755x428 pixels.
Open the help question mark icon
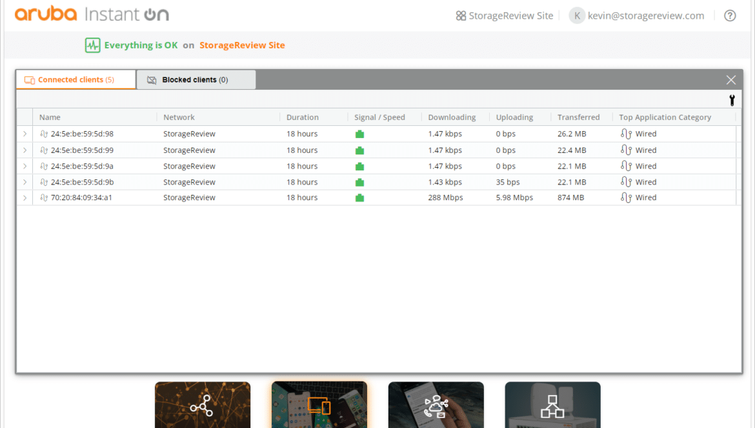pos(730,16)
